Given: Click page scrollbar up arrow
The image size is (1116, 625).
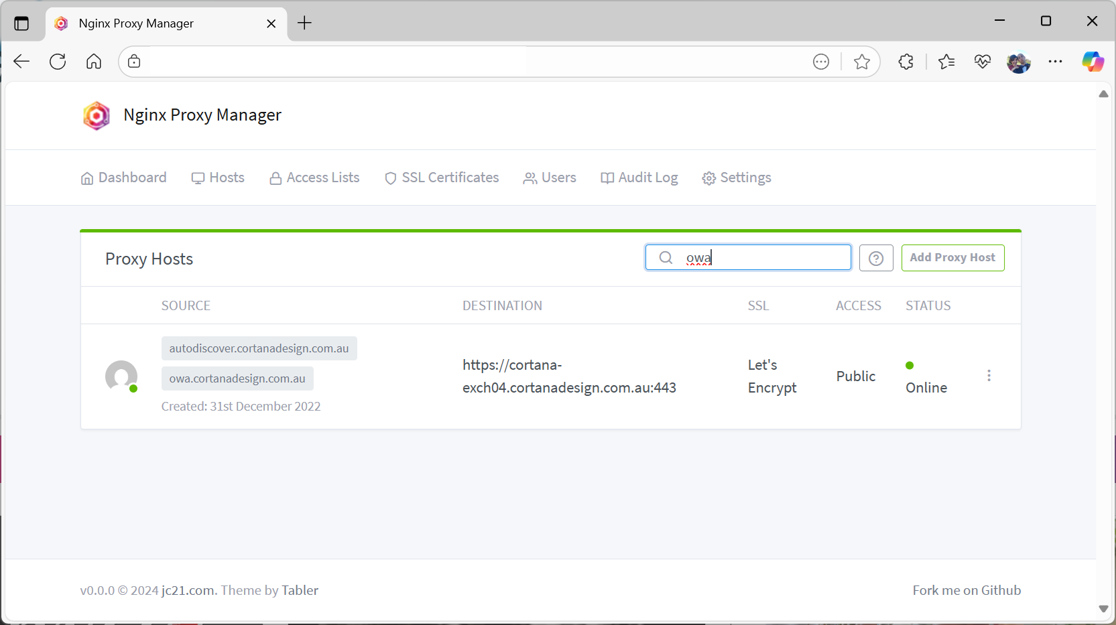Looking at the screenshot, I should pos(1103,94).
